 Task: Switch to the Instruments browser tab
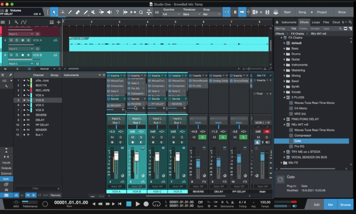289,22
